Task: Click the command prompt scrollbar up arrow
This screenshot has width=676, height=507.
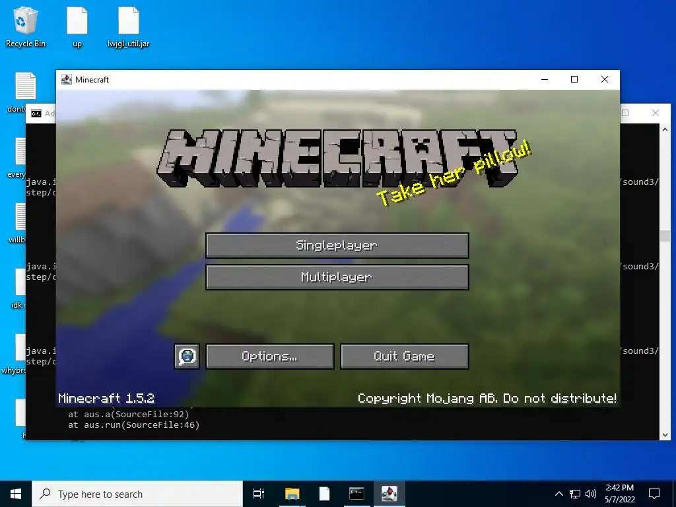Action: pyautogui.click(x=665, y=129)
